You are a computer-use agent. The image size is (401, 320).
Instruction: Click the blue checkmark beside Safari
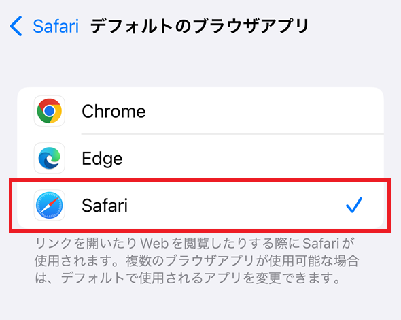coord(354,205)
